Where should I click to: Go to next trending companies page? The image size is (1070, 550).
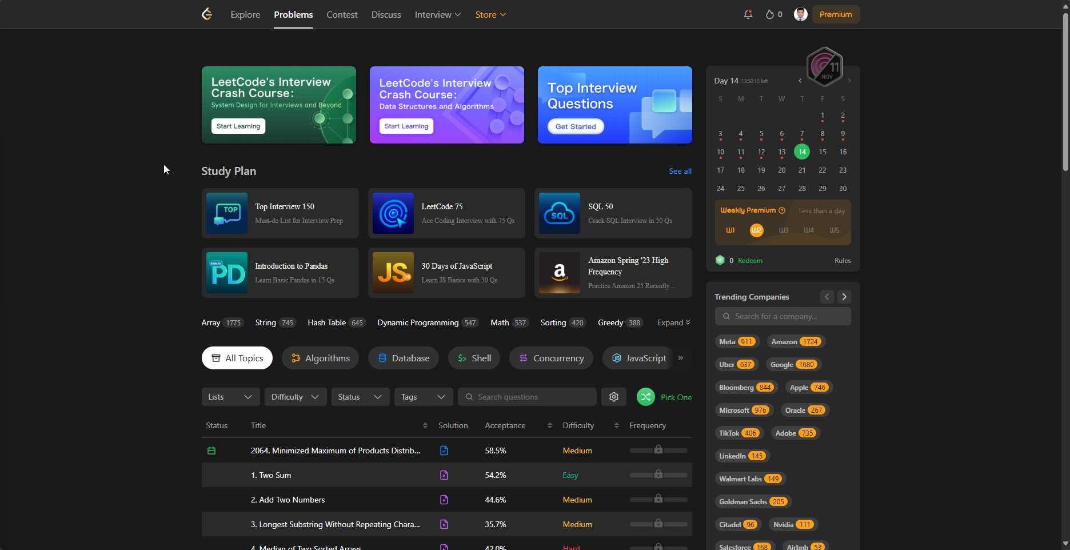click(844, 297)
